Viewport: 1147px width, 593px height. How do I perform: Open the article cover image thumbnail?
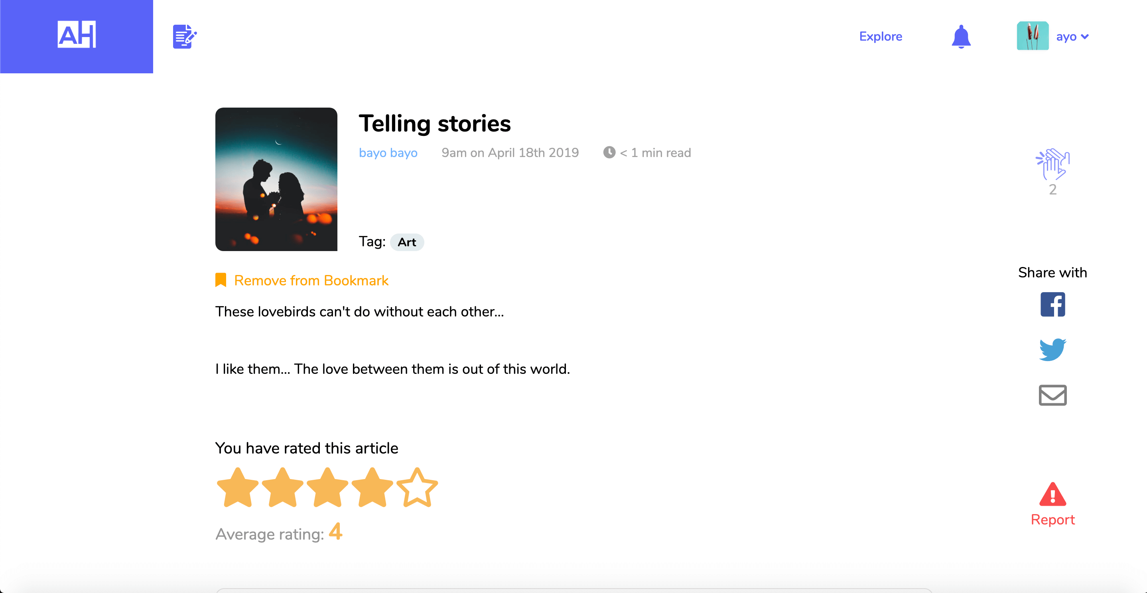276,179
